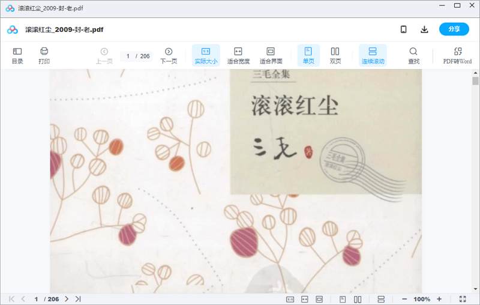Image resolution: width=480 pixels, height=305 pixels.
Task: Switch to 双页 two-page view
Action: 335,55
